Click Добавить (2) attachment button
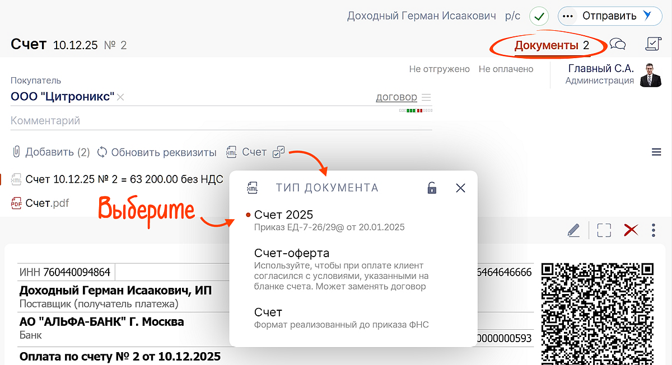This screenshot has width=672, height=365. pos(51,152)
